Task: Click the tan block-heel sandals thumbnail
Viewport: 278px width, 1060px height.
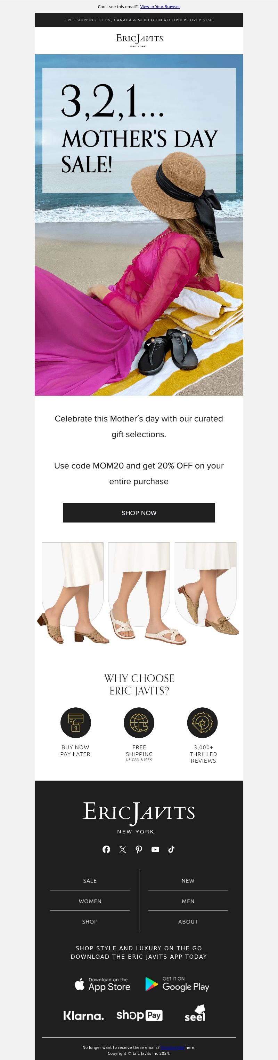Action: 73,594
